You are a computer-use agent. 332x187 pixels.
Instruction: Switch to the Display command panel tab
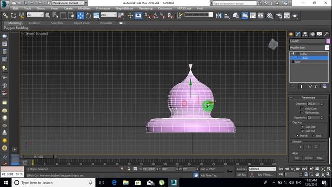pyautogui.click(x=320, y=34)
